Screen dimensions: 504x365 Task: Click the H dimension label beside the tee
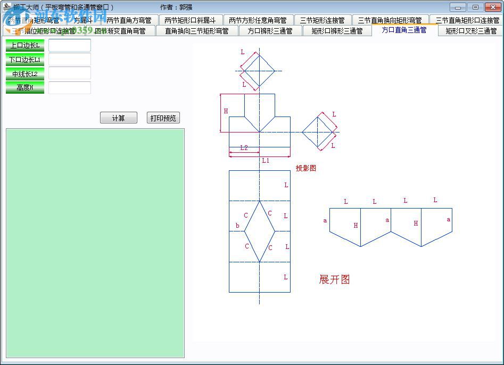(x=226, y=111)
